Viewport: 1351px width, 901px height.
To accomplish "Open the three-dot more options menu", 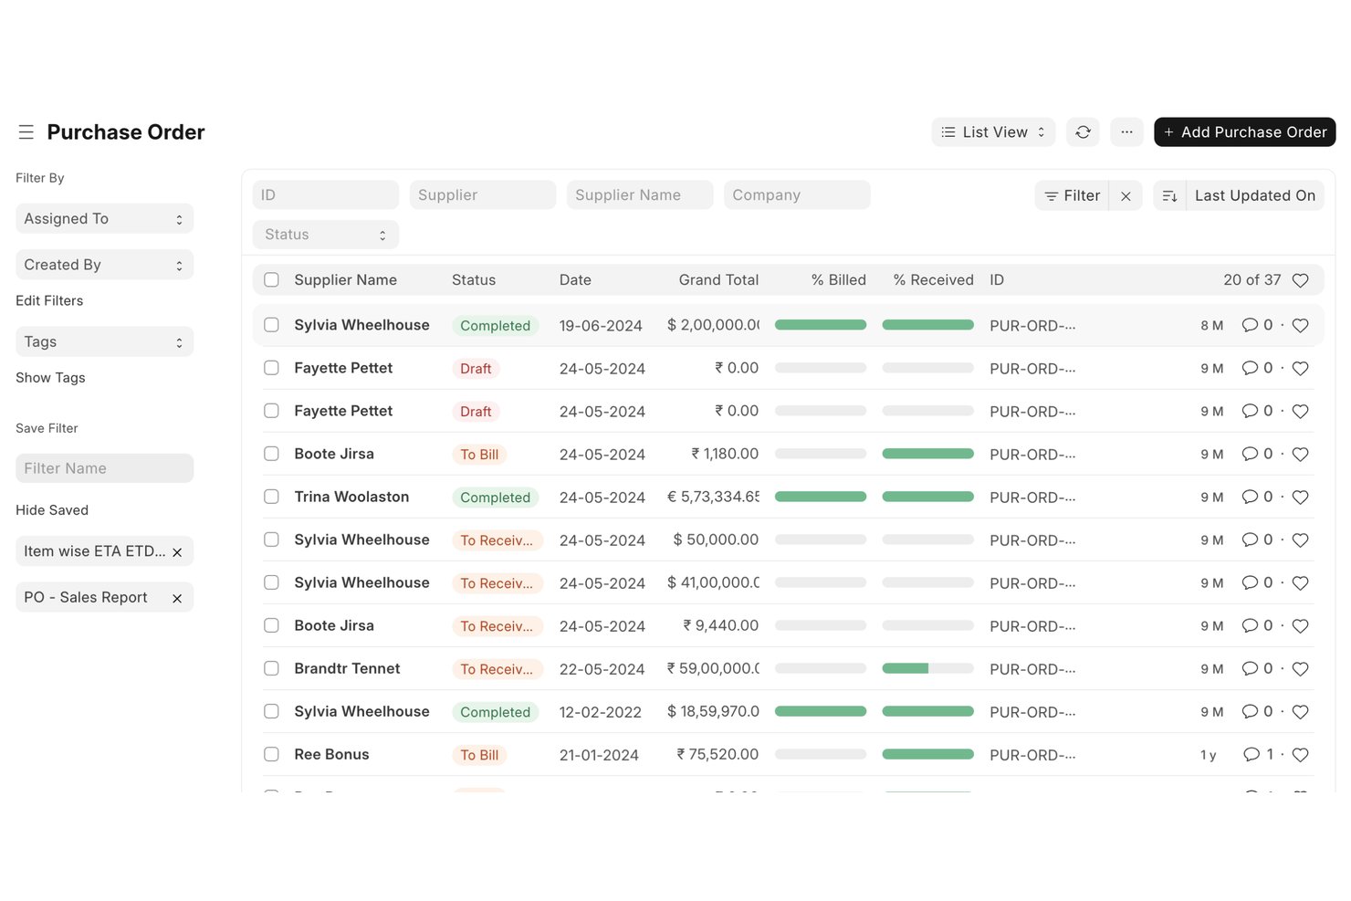I will point(1126,132).
